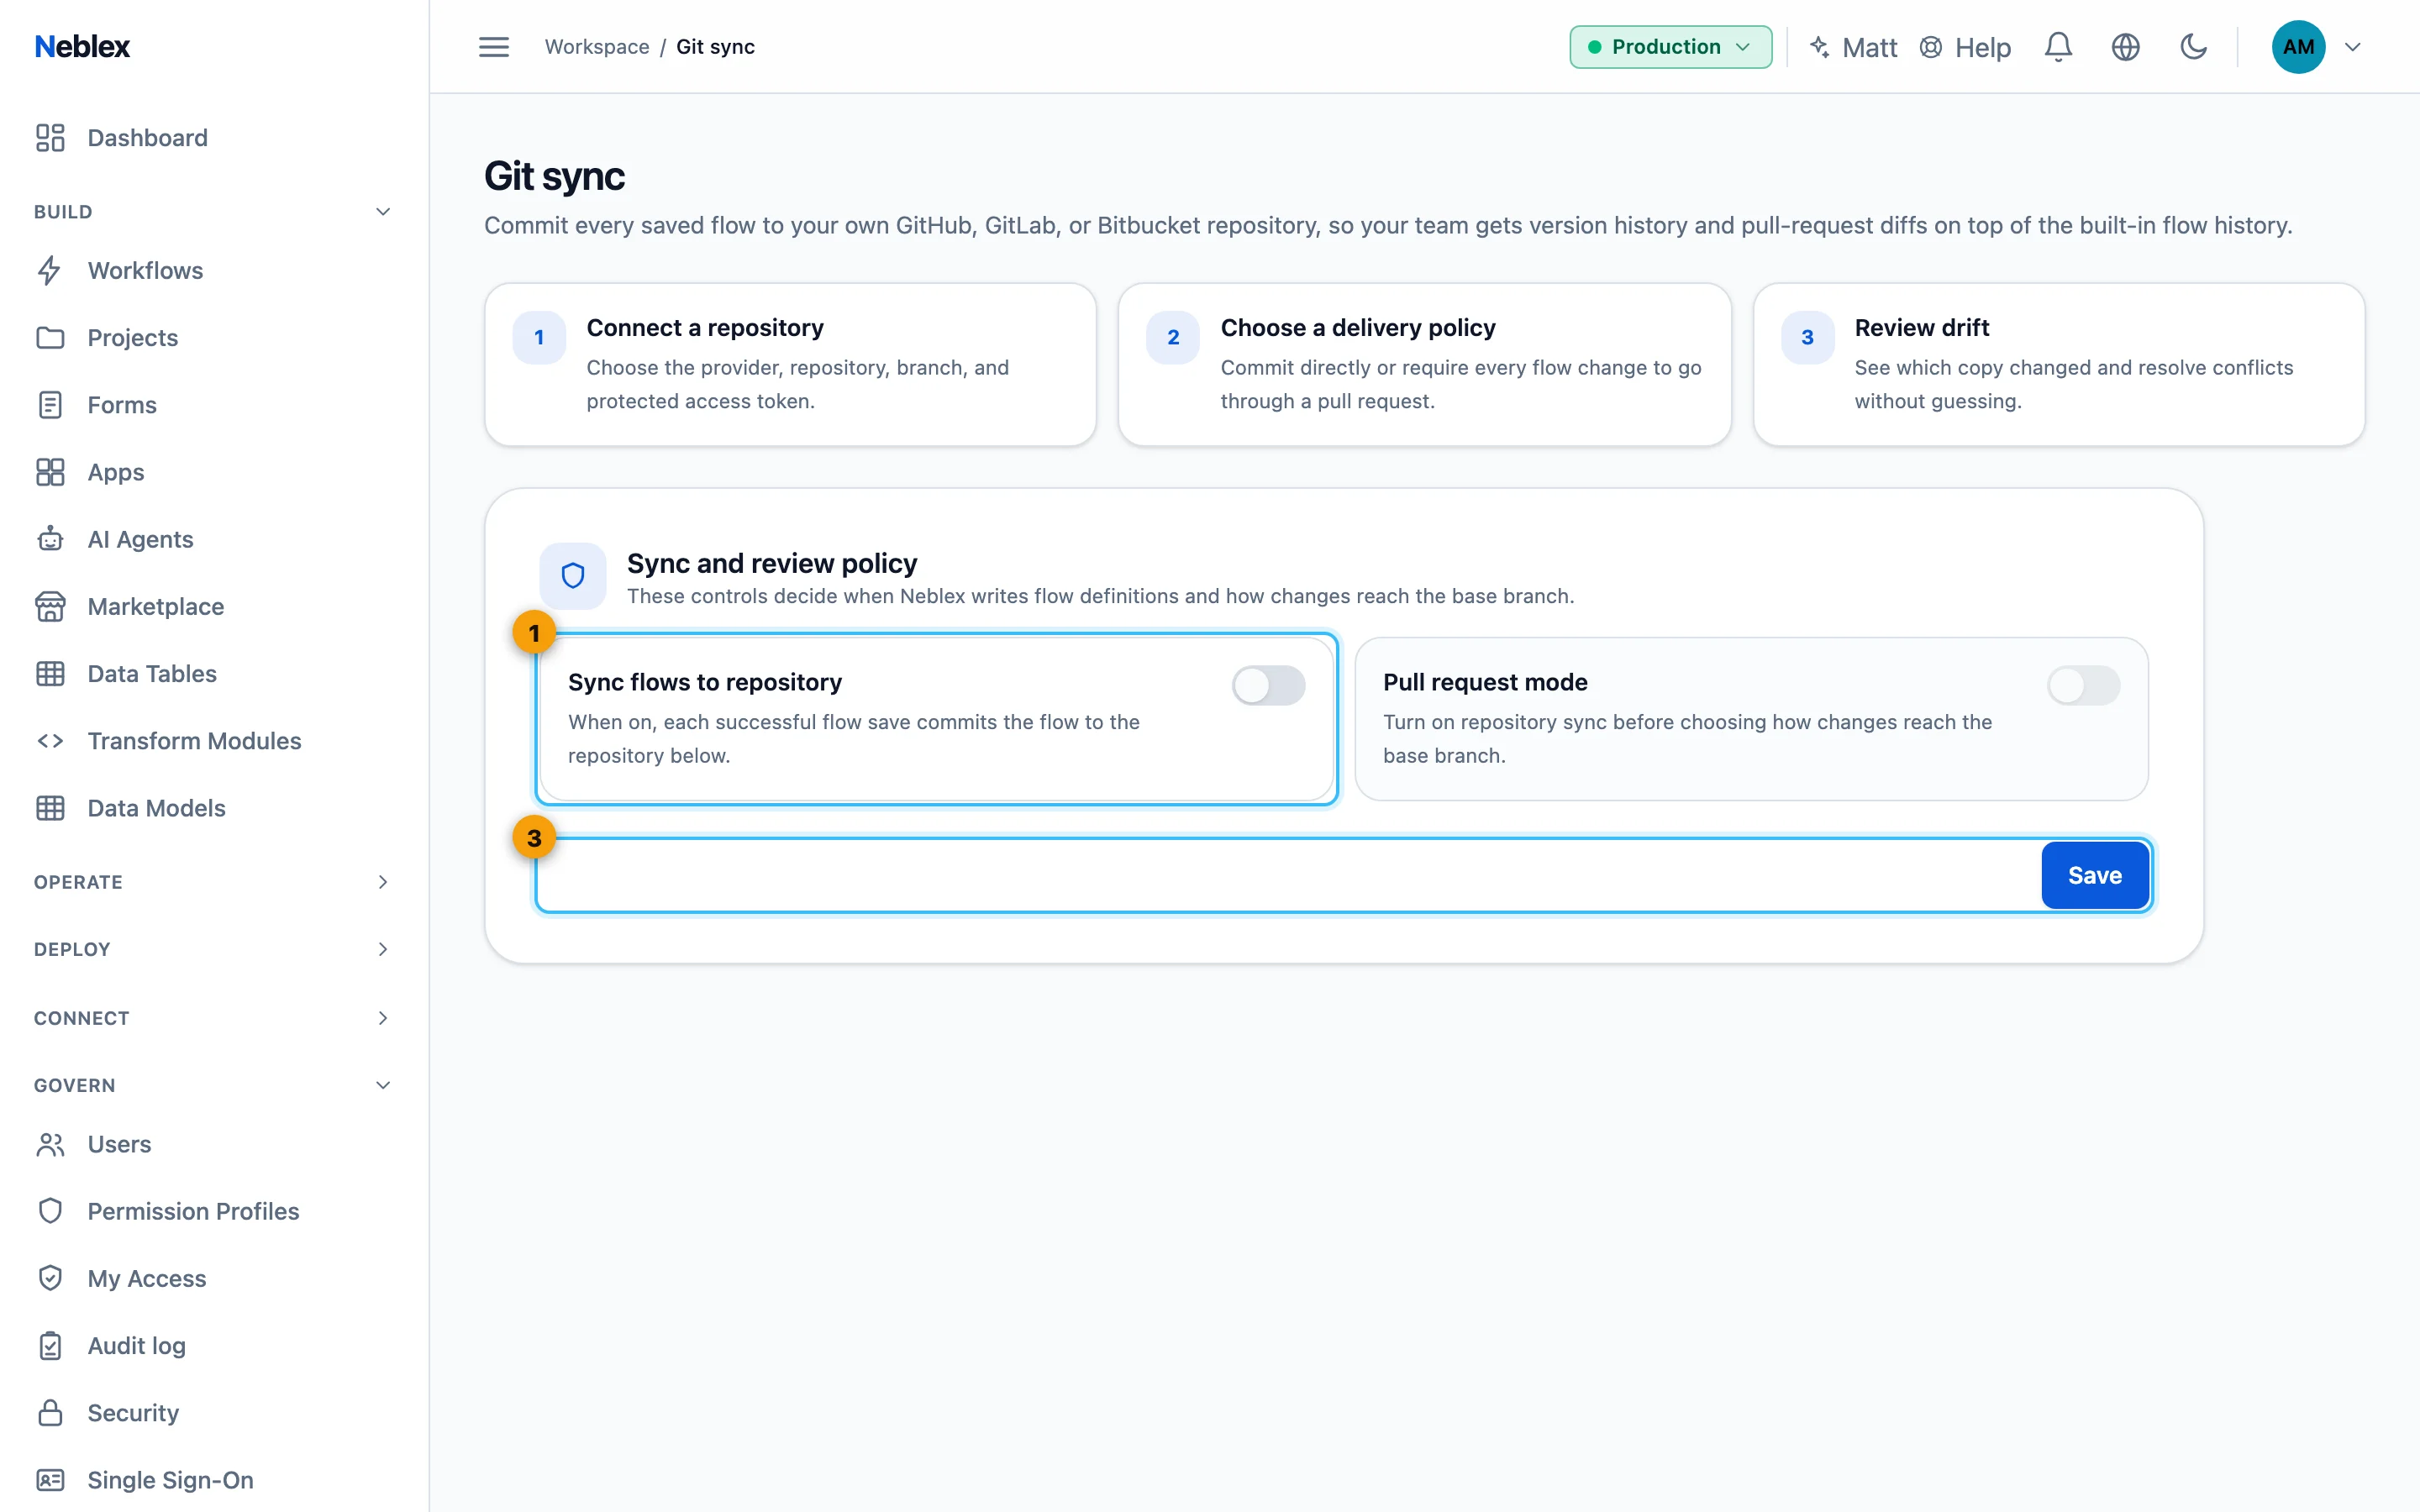
Task: Click the Apps grid icon
Action: (x=50, y=472)
